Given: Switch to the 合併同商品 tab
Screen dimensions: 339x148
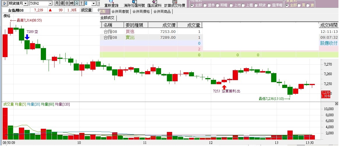Looking at the screenshot, I should tap(162, 12).
